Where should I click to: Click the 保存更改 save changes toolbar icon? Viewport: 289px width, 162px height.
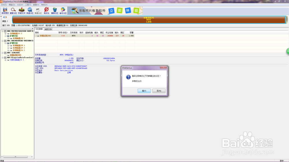[5, 11]
